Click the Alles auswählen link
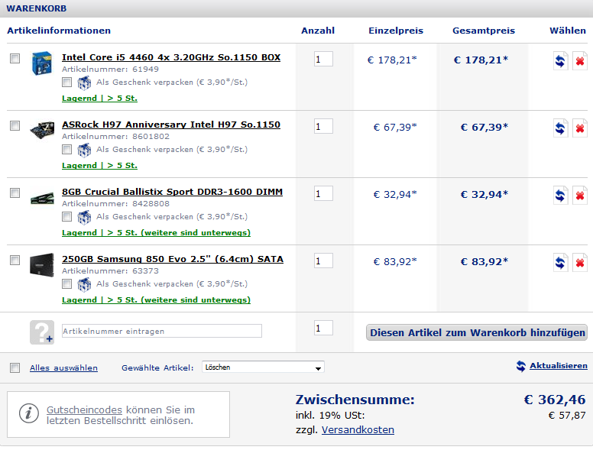This screenshot has width=593, height=450. pyautogui.click(x=64, y=368)
